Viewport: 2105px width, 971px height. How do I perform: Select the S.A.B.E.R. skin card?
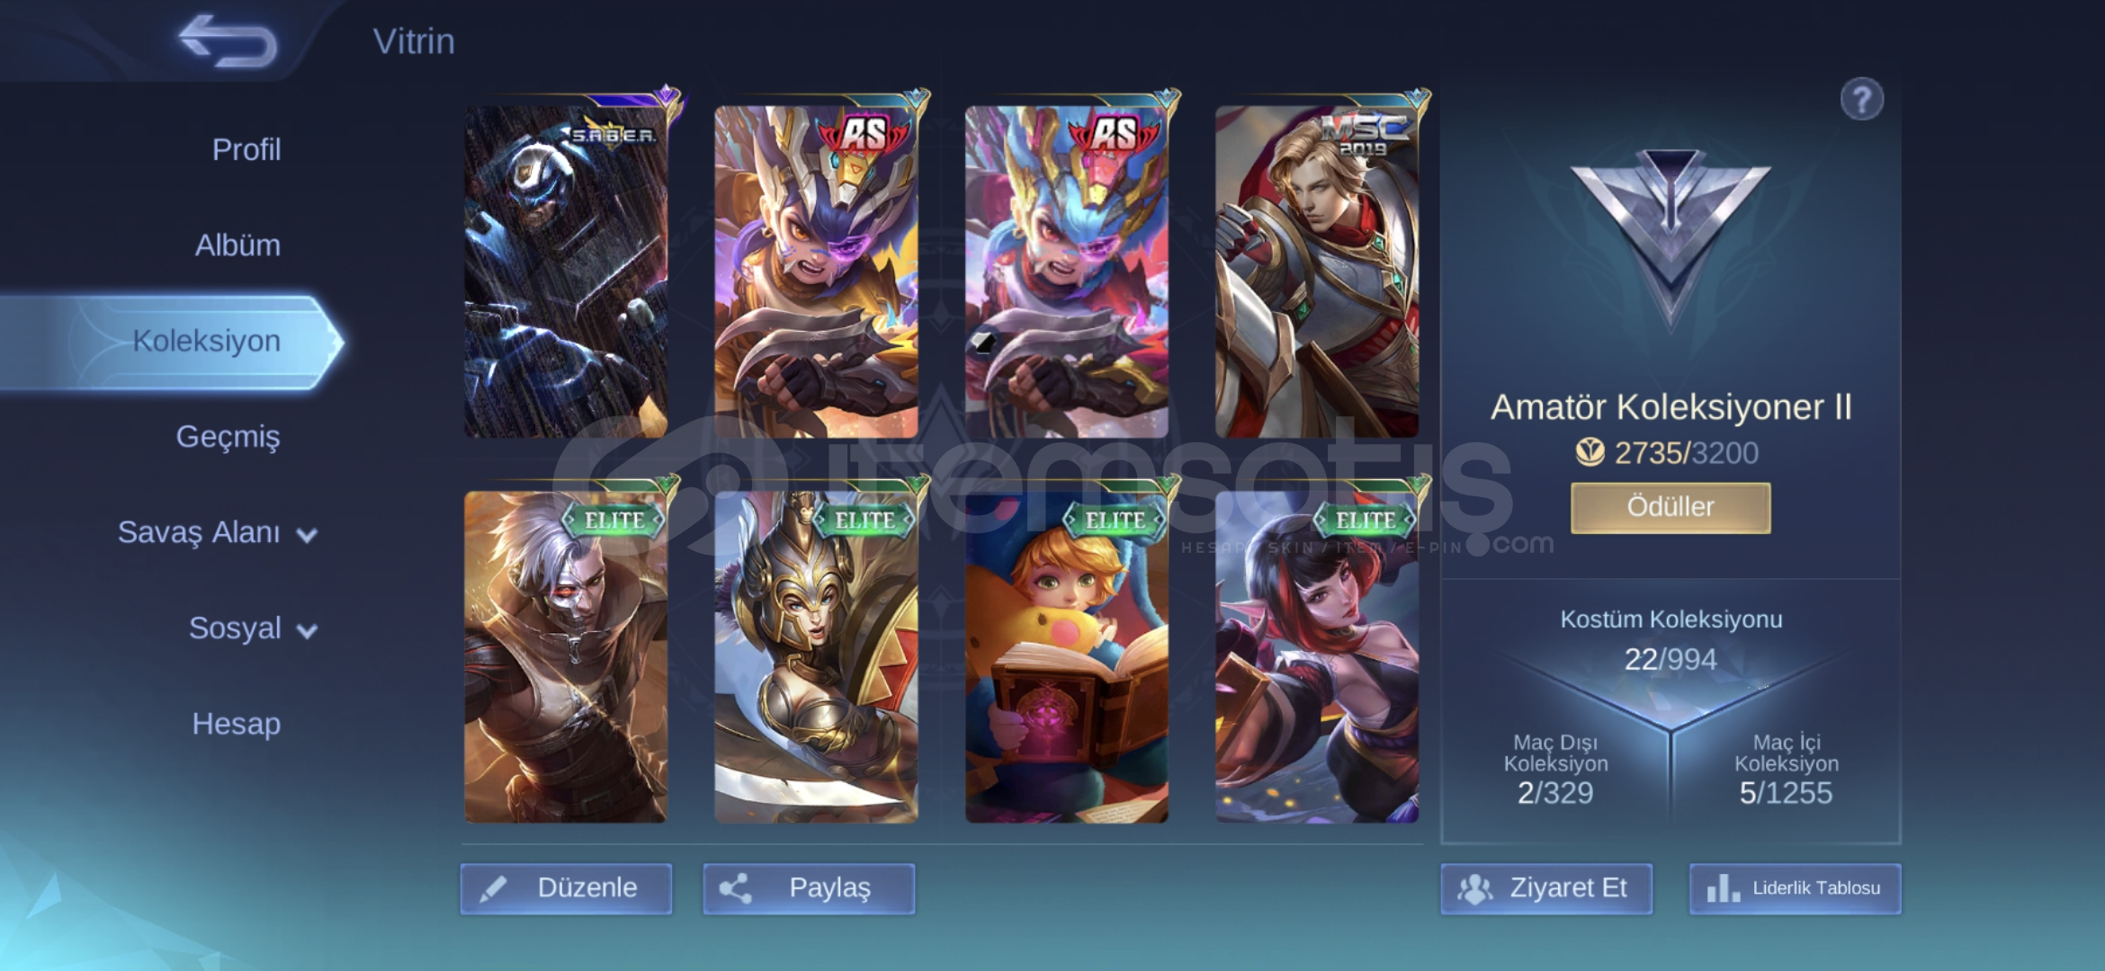click(567, 270)
